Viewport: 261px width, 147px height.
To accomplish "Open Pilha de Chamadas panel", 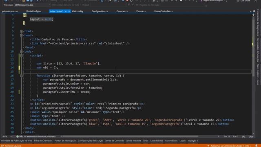I will (43, 140).
